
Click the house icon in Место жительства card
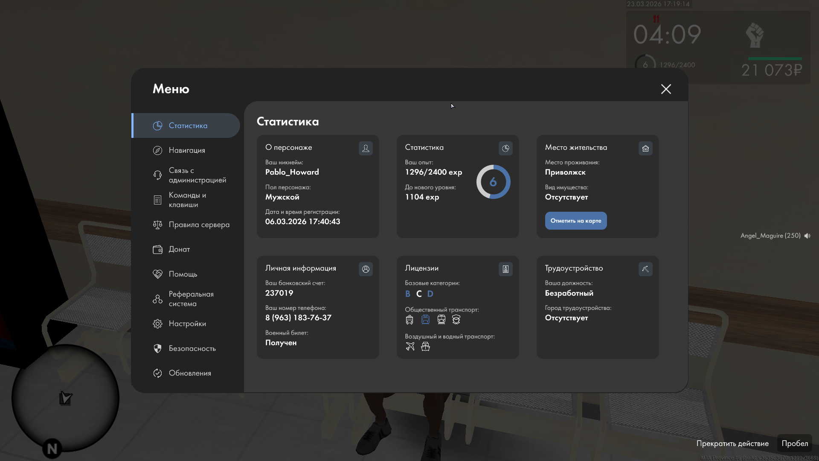click(645, 148)
